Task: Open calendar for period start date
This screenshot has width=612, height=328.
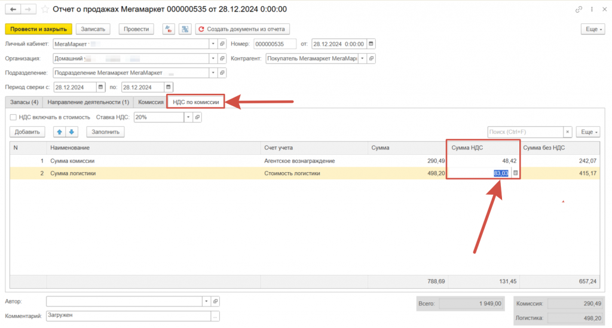Action: pyautogui.click(x=100, y=87)
